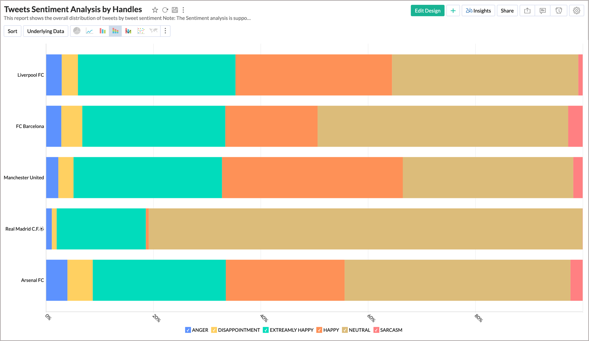
Task: Click Arsenal FC's yellow Disappointment segment
Action: pos(80,280)
